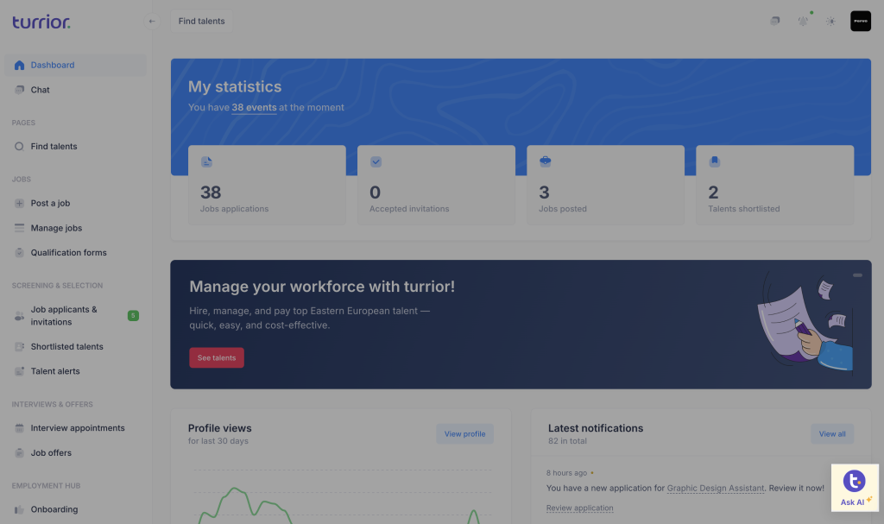Click the Interview appointments calendar icon

(x=19, y=428)
